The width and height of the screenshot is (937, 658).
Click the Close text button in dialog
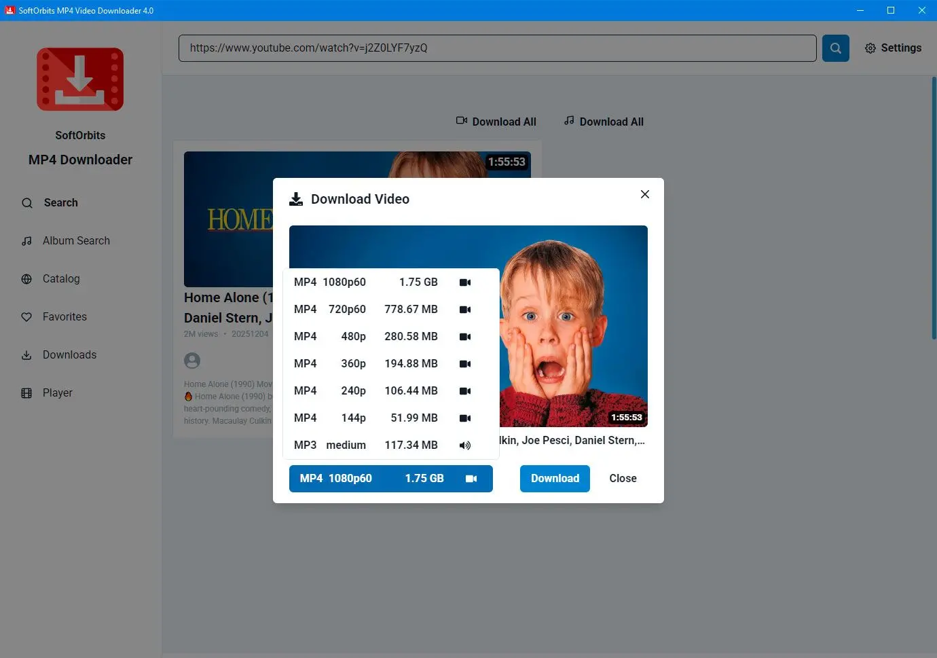click(623, 479)
